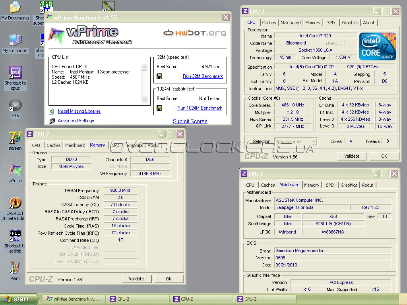Click the Intel Core i7 inside logo
Viewport: 407px width, 305px height.
(x=378, y=47)
